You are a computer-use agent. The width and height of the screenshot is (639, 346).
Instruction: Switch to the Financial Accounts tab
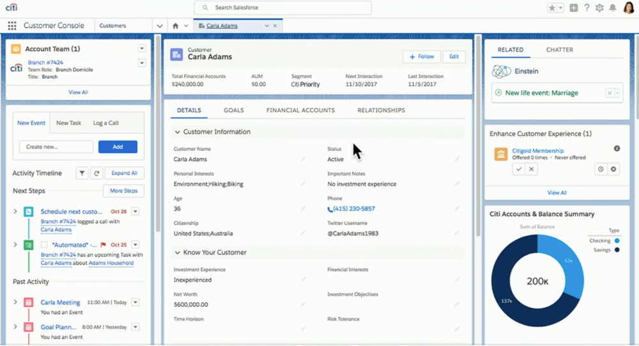(301, 110)
